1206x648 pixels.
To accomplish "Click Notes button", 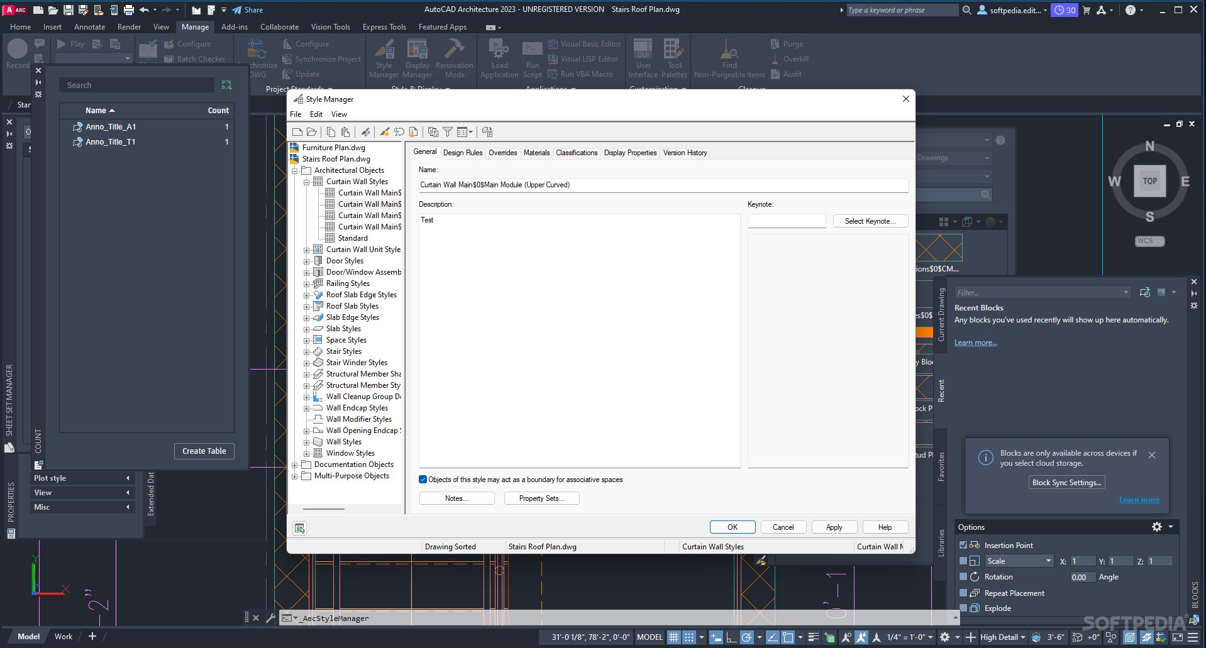I will pyautogui.click(x=456, y=498).
